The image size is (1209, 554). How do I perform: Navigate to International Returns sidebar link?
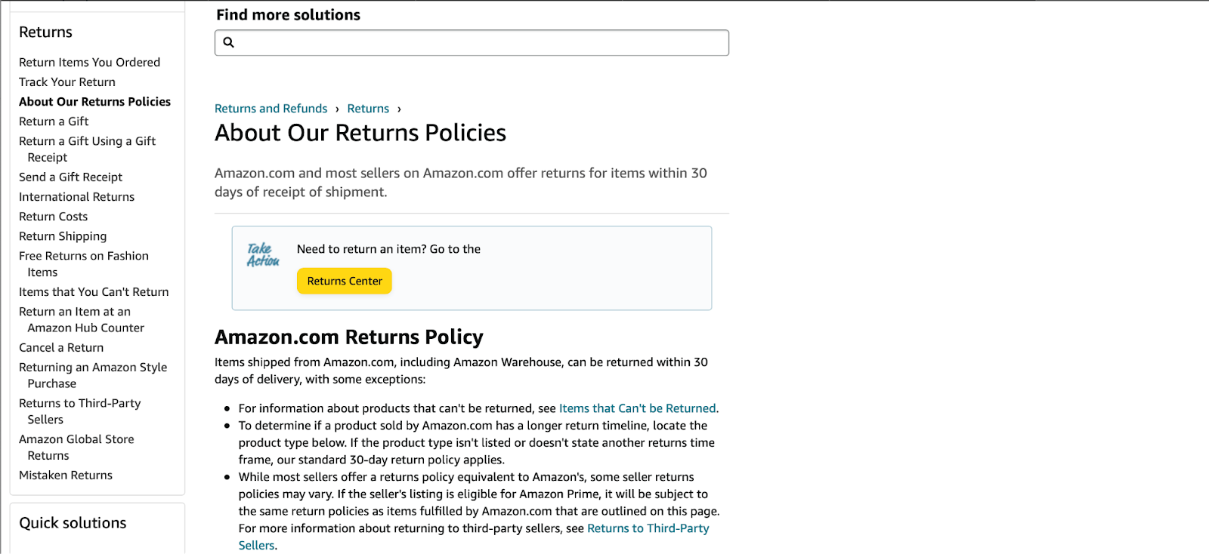[76, 197]
